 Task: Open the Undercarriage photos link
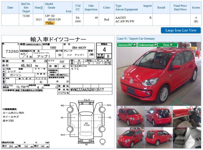pos(147,45)
